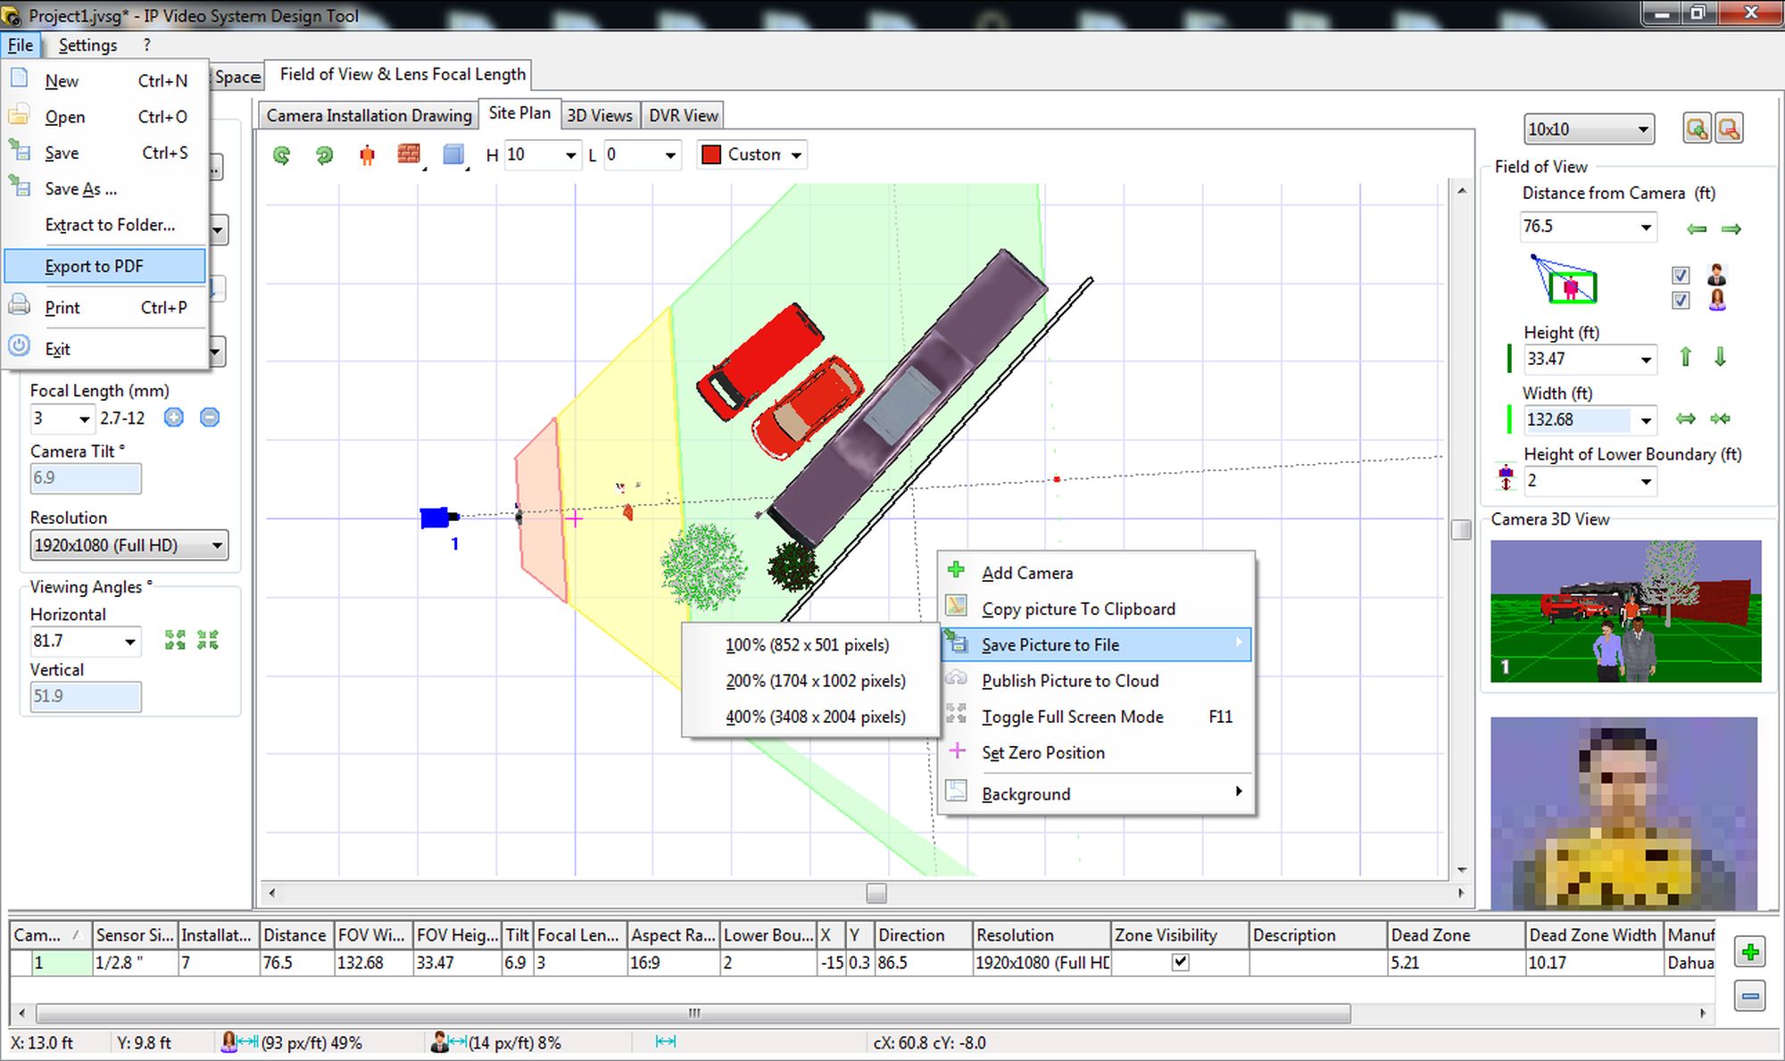The image size is (1785, 1061).
Task: Uncheck Zone Visibility for camera 1
Action: pyautogui.click(x=1180, y=962)
